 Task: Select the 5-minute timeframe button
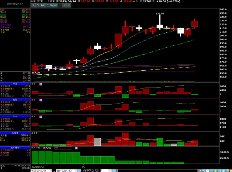pyautogui.click(x=38, y=5)
